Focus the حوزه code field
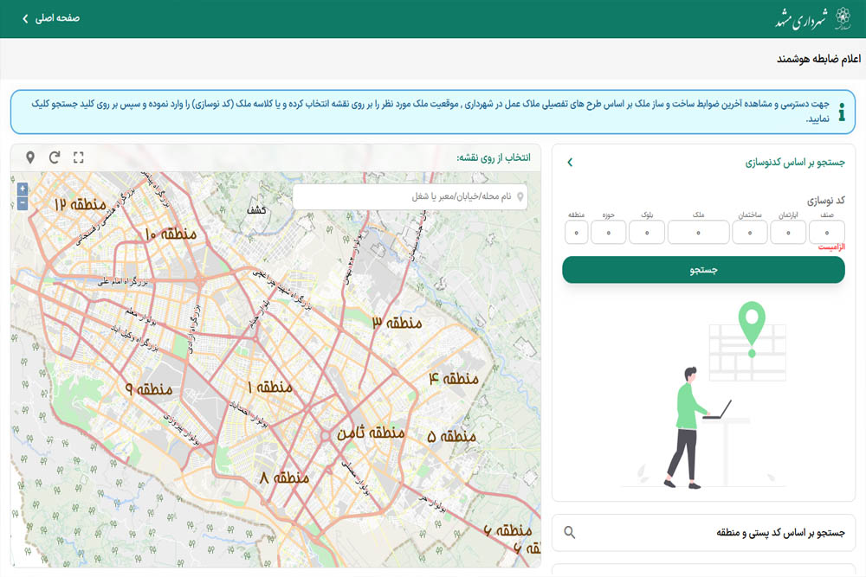 (x=609, y=232)
